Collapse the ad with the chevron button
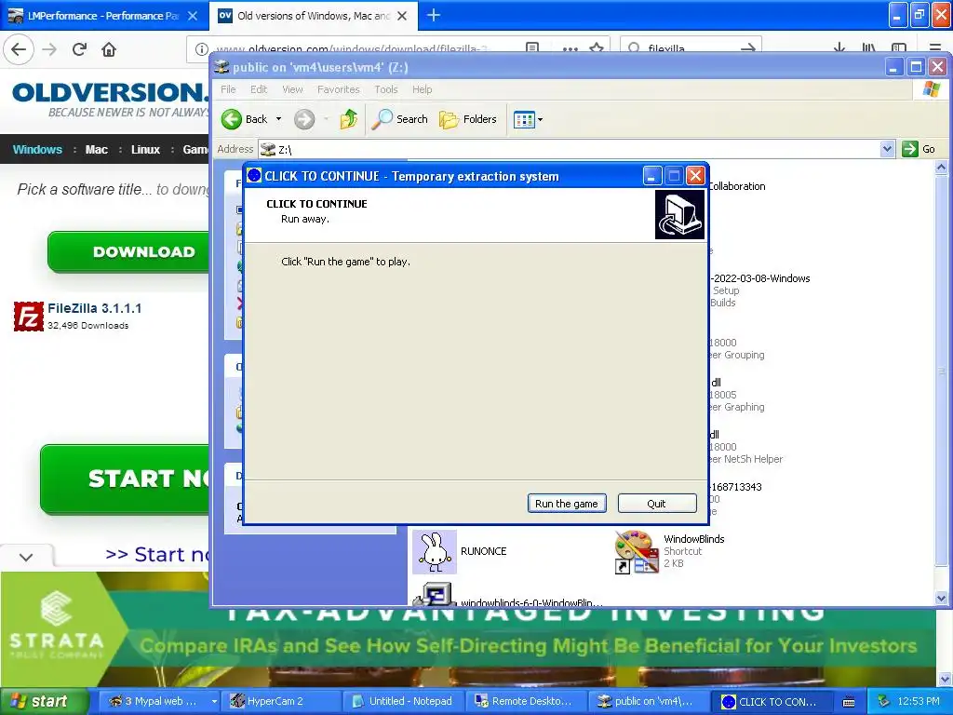 pyautogui.click(x=26, y=557)
